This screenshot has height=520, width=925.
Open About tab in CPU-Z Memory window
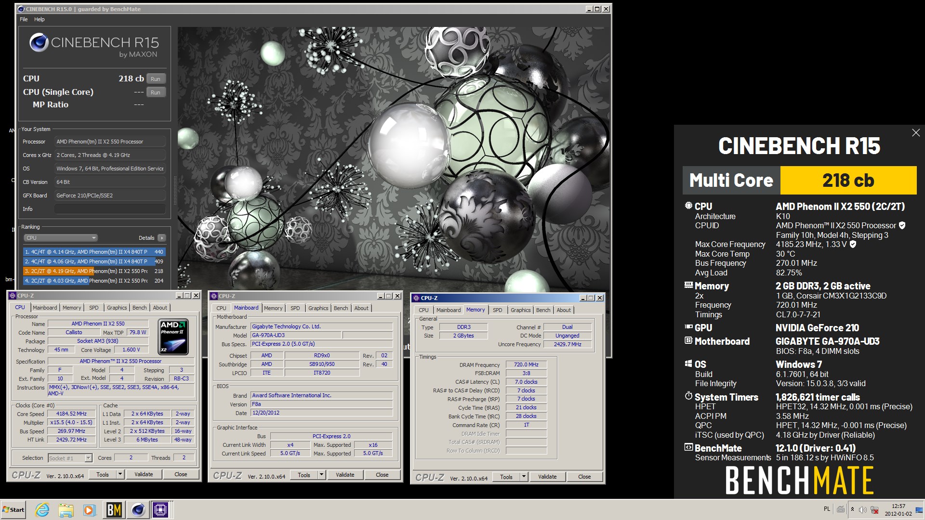pyautogui.click(x=564, y=310)
